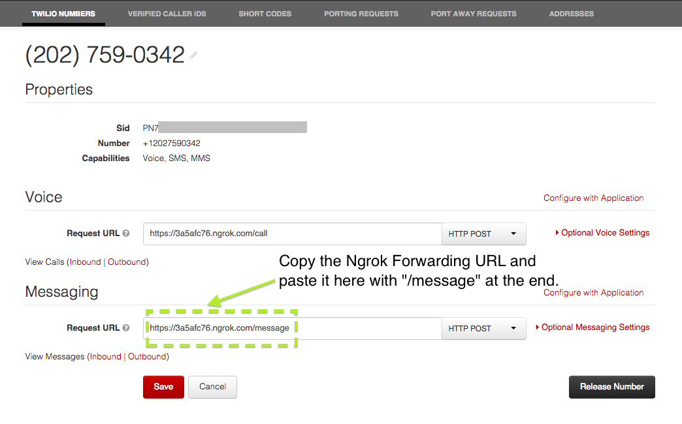Expand Optional Voice Settings
The image size is (682, 424).
602,233
